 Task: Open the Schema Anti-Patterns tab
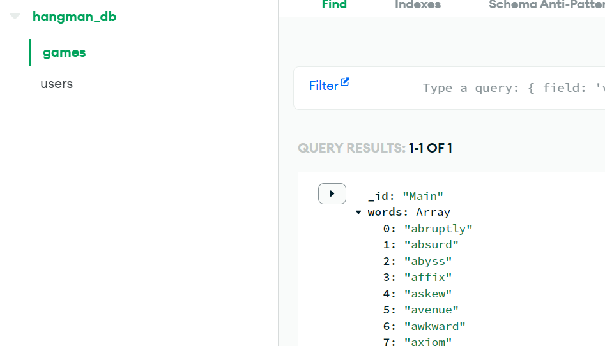[x=547, y=5]
